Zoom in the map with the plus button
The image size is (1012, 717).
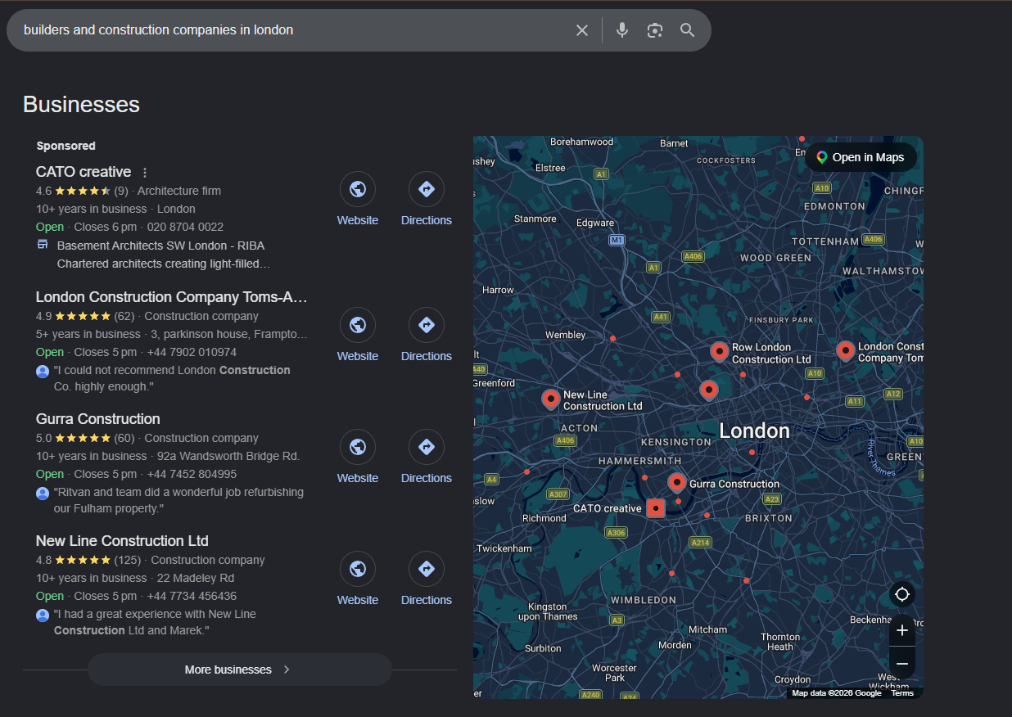pos(902,630)
